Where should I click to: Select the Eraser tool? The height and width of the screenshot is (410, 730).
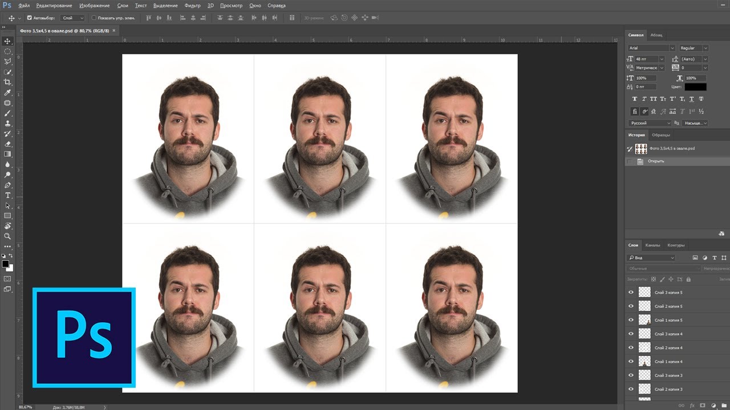[7, 144]
